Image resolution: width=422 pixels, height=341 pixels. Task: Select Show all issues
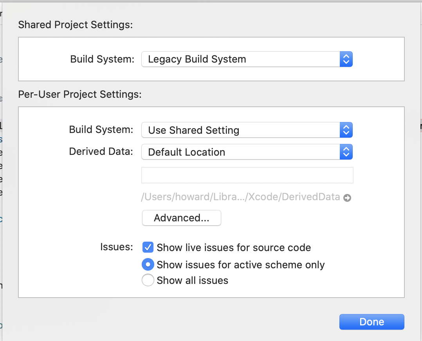coord(148,280)
